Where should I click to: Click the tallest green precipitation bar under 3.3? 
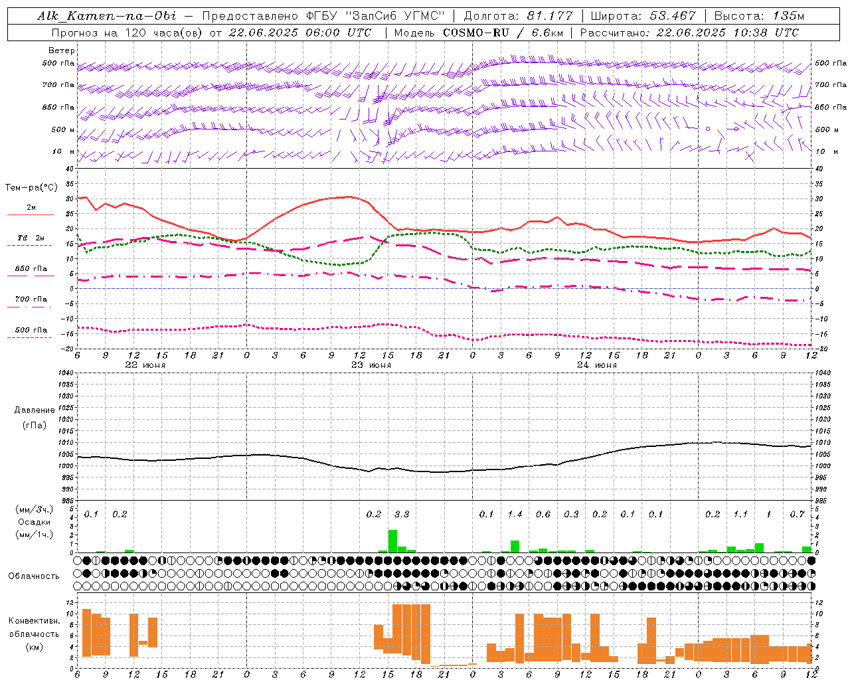point(392,541)
